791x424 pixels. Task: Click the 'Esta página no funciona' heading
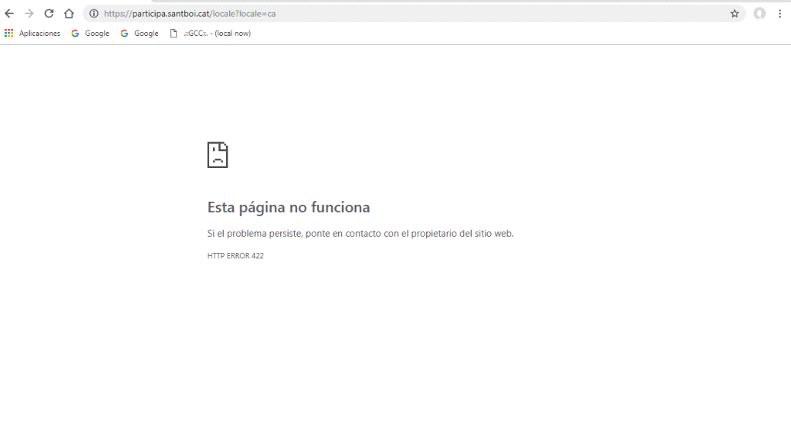[289, 207]
